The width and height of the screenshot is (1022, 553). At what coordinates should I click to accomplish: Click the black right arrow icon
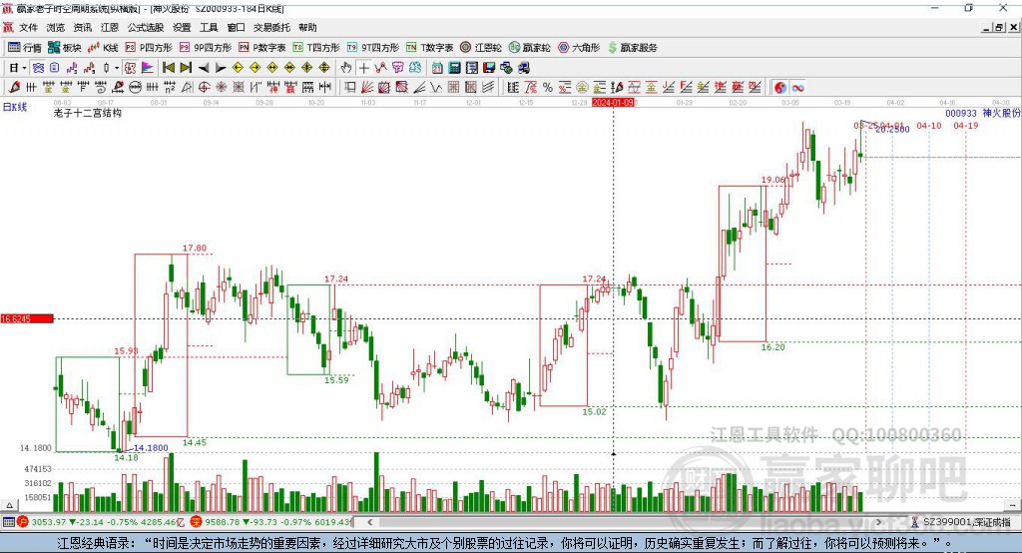(221, 68)
